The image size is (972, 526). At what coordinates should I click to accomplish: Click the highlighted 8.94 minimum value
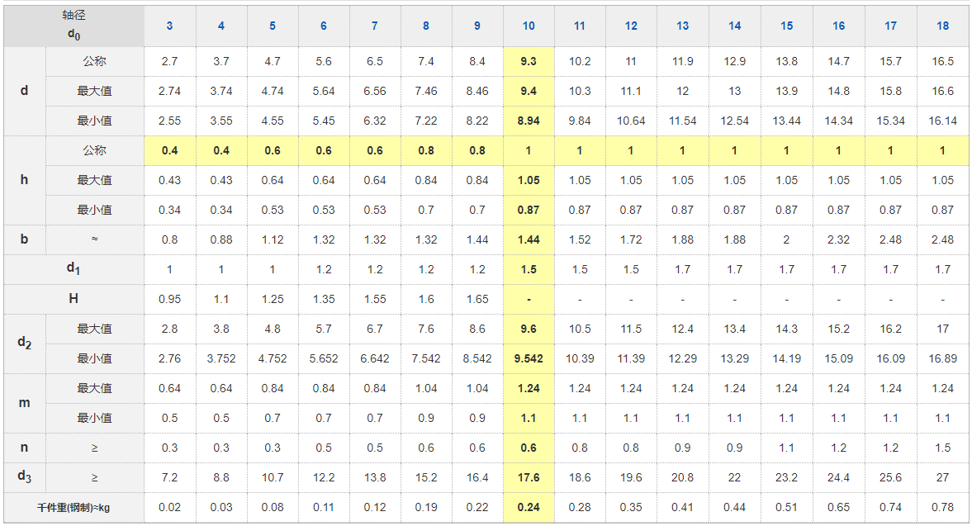pos(529,121)
